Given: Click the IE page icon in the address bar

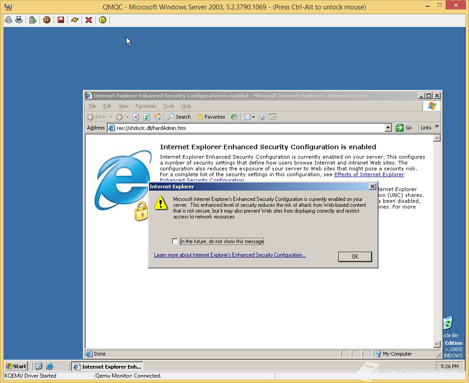Looking at the screenshot, I should point(112,128).
